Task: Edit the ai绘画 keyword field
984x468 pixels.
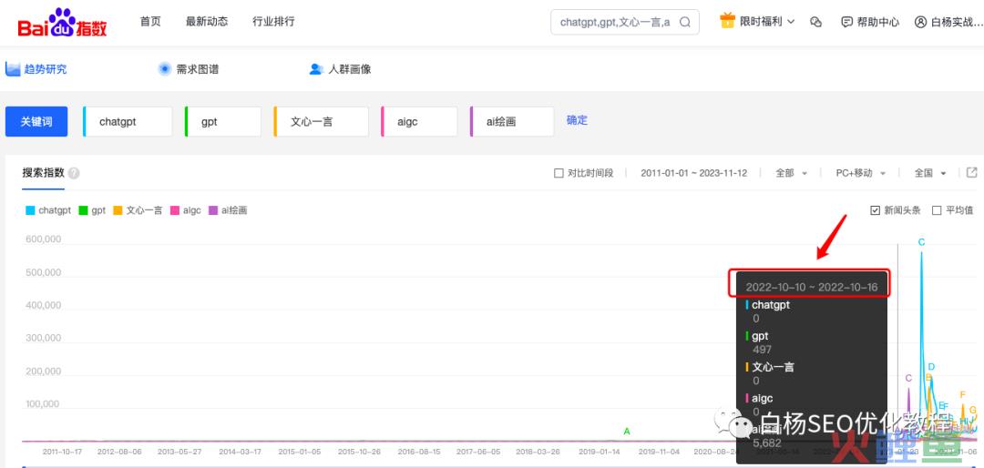Action: [x=511, y=122]
